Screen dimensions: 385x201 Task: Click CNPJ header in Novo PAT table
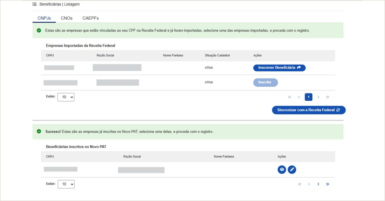coord(50,157)
